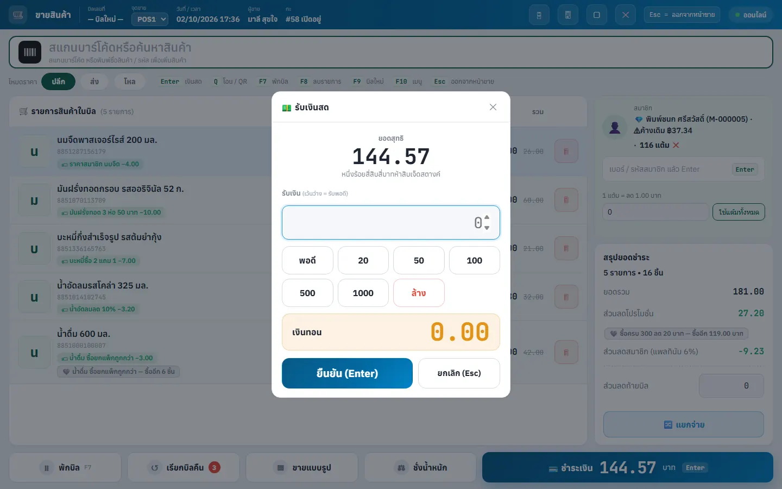Click the Esc ออกจากหน้าขาย exit button
Viewport: 782px width, 489px height.
pos(682,15)
